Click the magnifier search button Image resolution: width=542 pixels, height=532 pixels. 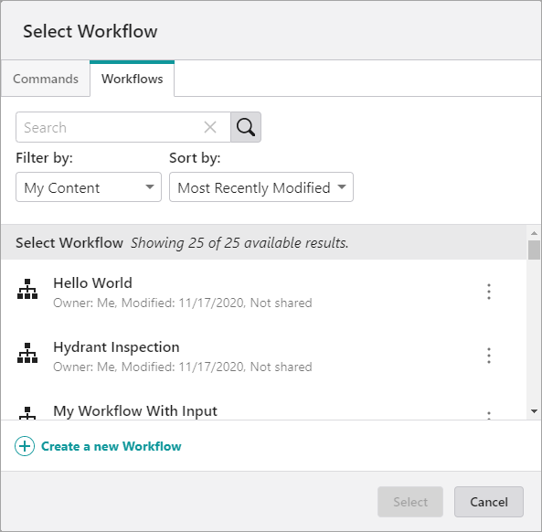click(x=246, y=127)
